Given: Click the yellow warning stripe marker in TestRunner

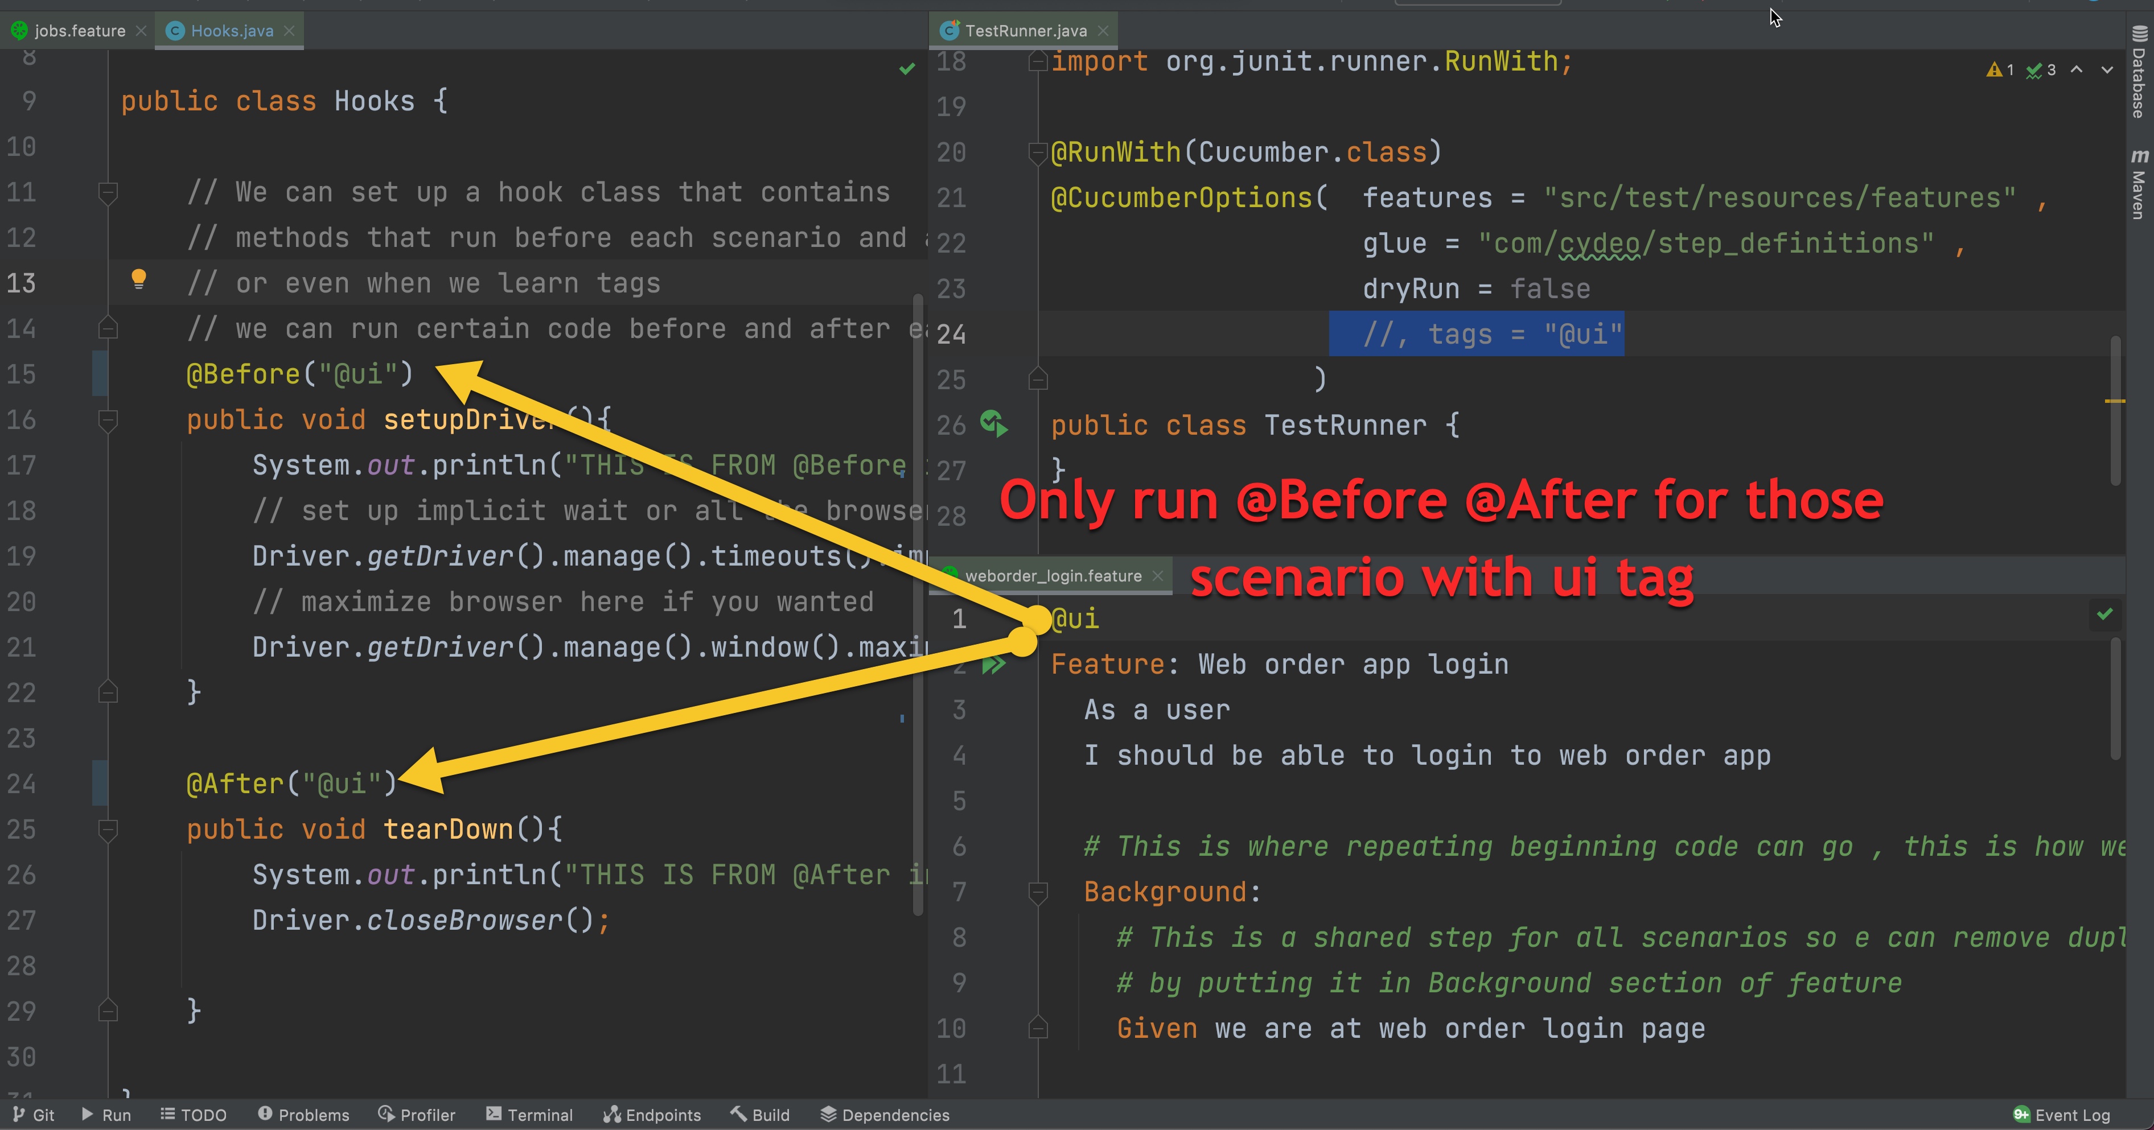Looking at the screenshot, I should pos(2115,401).
